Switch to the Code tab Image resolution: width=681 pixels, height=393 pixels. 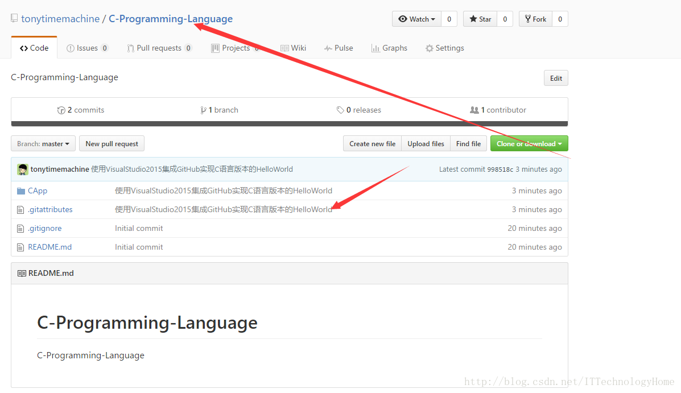[34, 48]
